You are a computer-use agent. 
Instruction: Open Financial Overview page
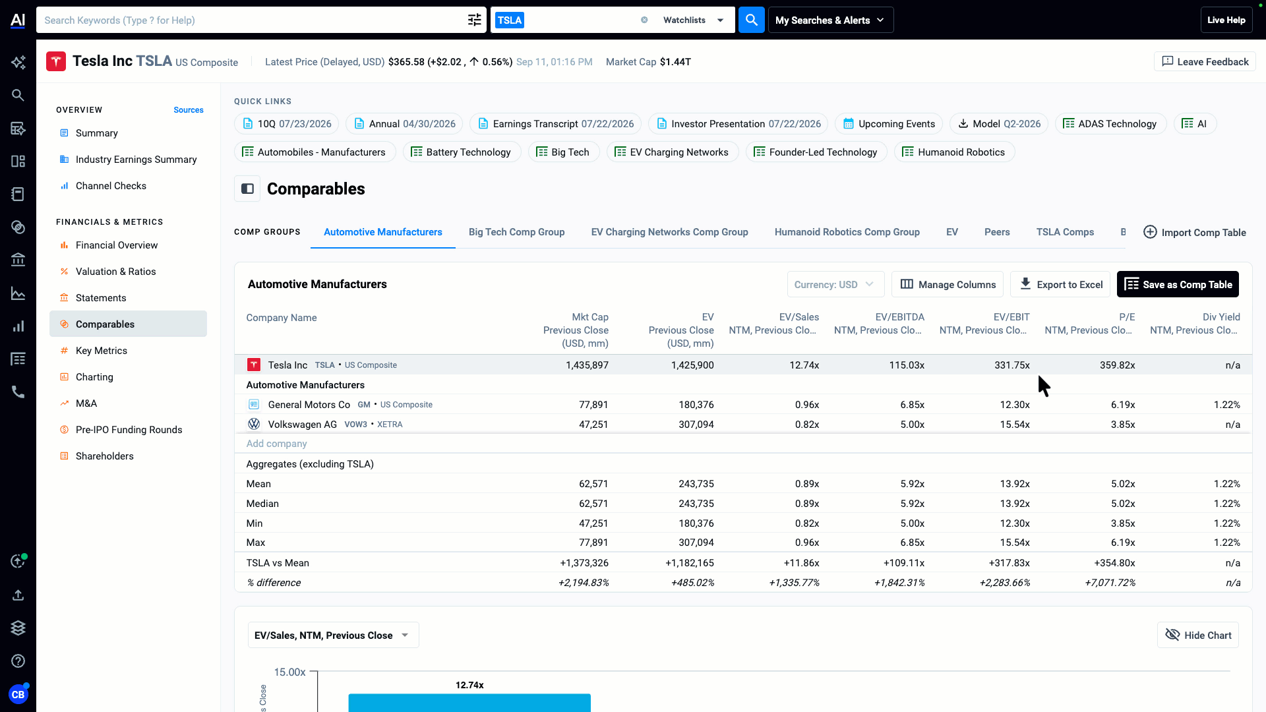[x=117, y=245]
